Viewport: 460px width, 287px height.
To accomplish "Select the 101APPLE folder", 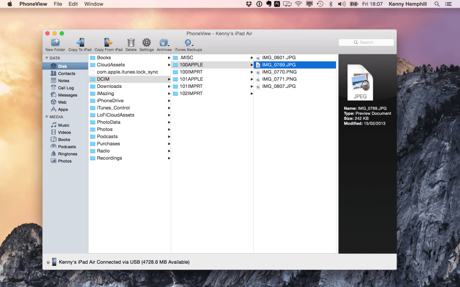I will (190, 79).
